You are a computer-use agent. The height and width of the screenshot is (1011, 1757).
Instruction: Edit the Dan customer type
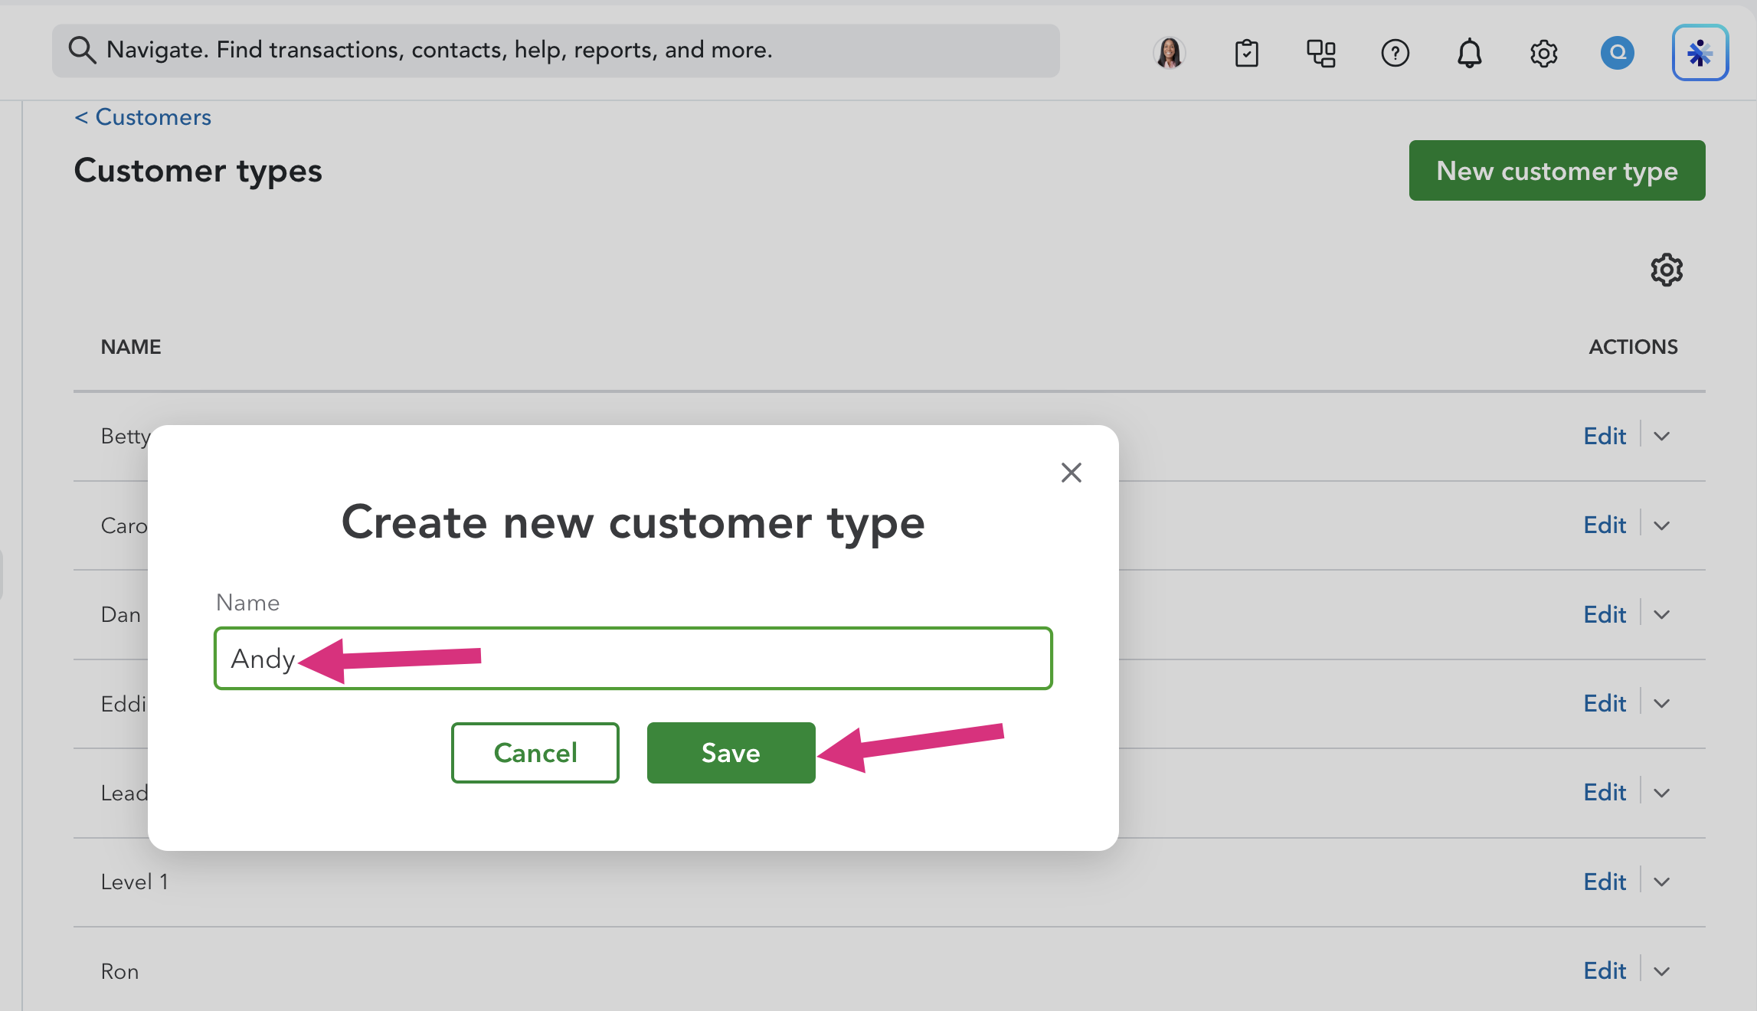(1605, 614)
